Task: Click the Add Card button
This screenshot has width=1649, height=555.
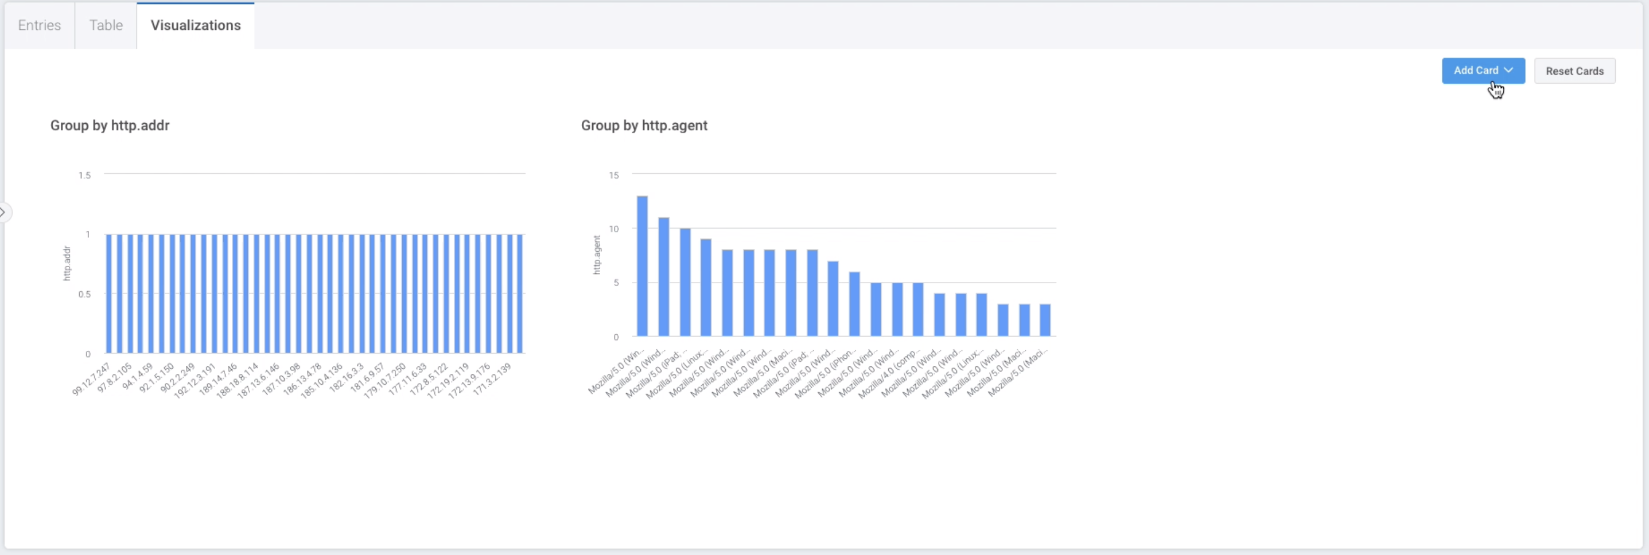Action: [x=1475, y=71]
